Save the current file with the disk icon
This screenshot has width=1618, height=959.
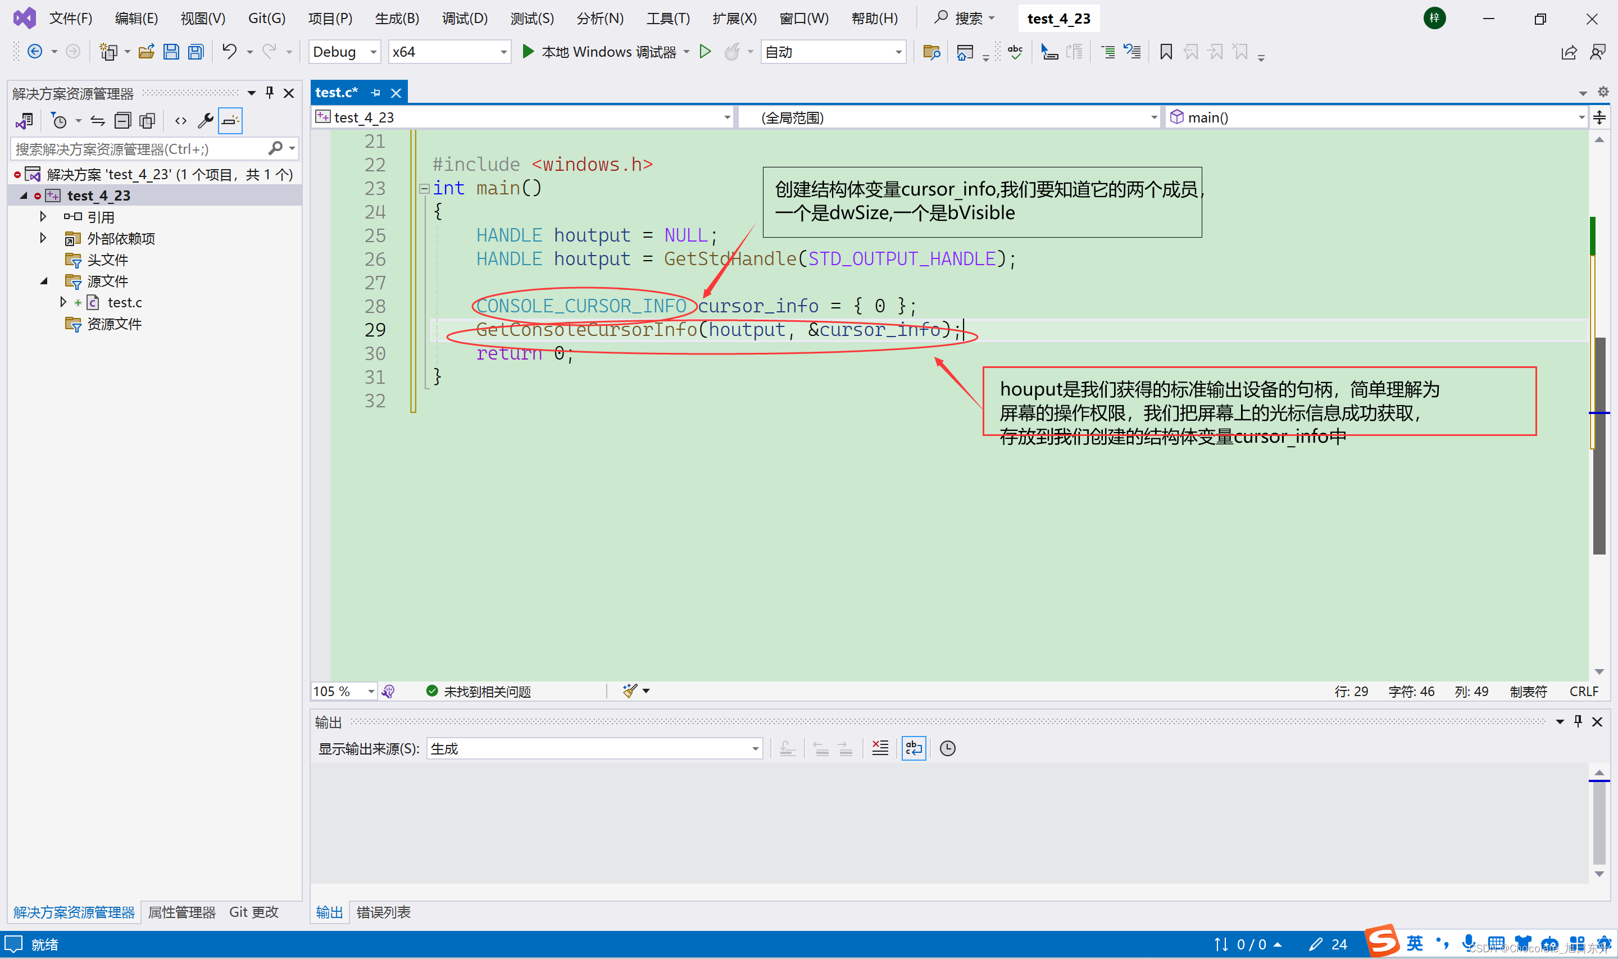tap(171, 52)
